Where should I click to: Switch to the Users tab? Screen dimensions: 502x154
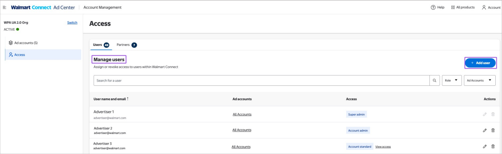[101, 45]
